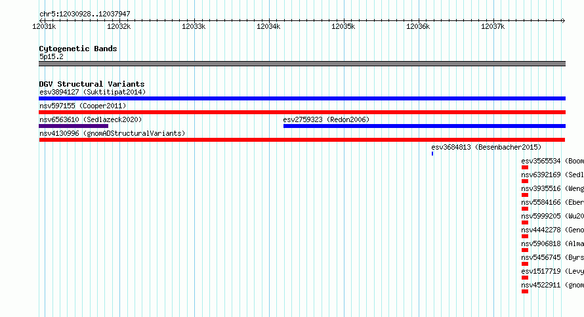Click the red bar under nsv5906818

coord(525,250)
